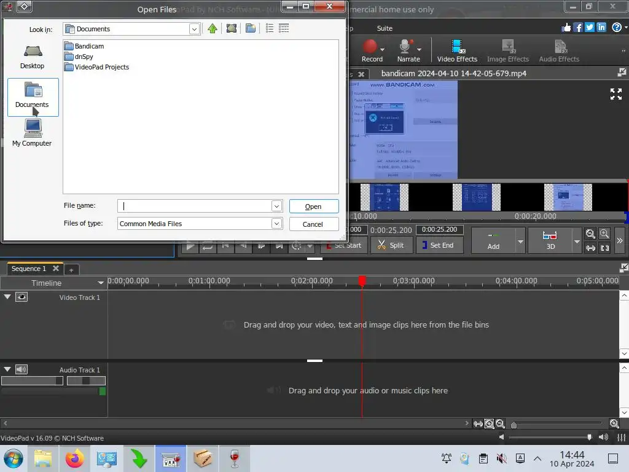Image resolution: width=629 pixels, height=472 pixels.
Task: Open the Timeline view mode dropdown
Action: coord(100,283)
